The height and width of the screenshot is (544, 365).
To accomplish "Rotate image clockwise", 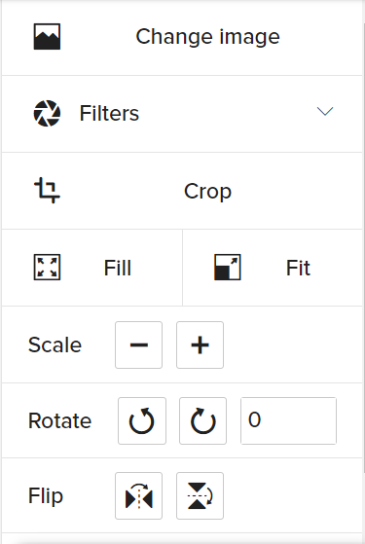I will [203, 420].
